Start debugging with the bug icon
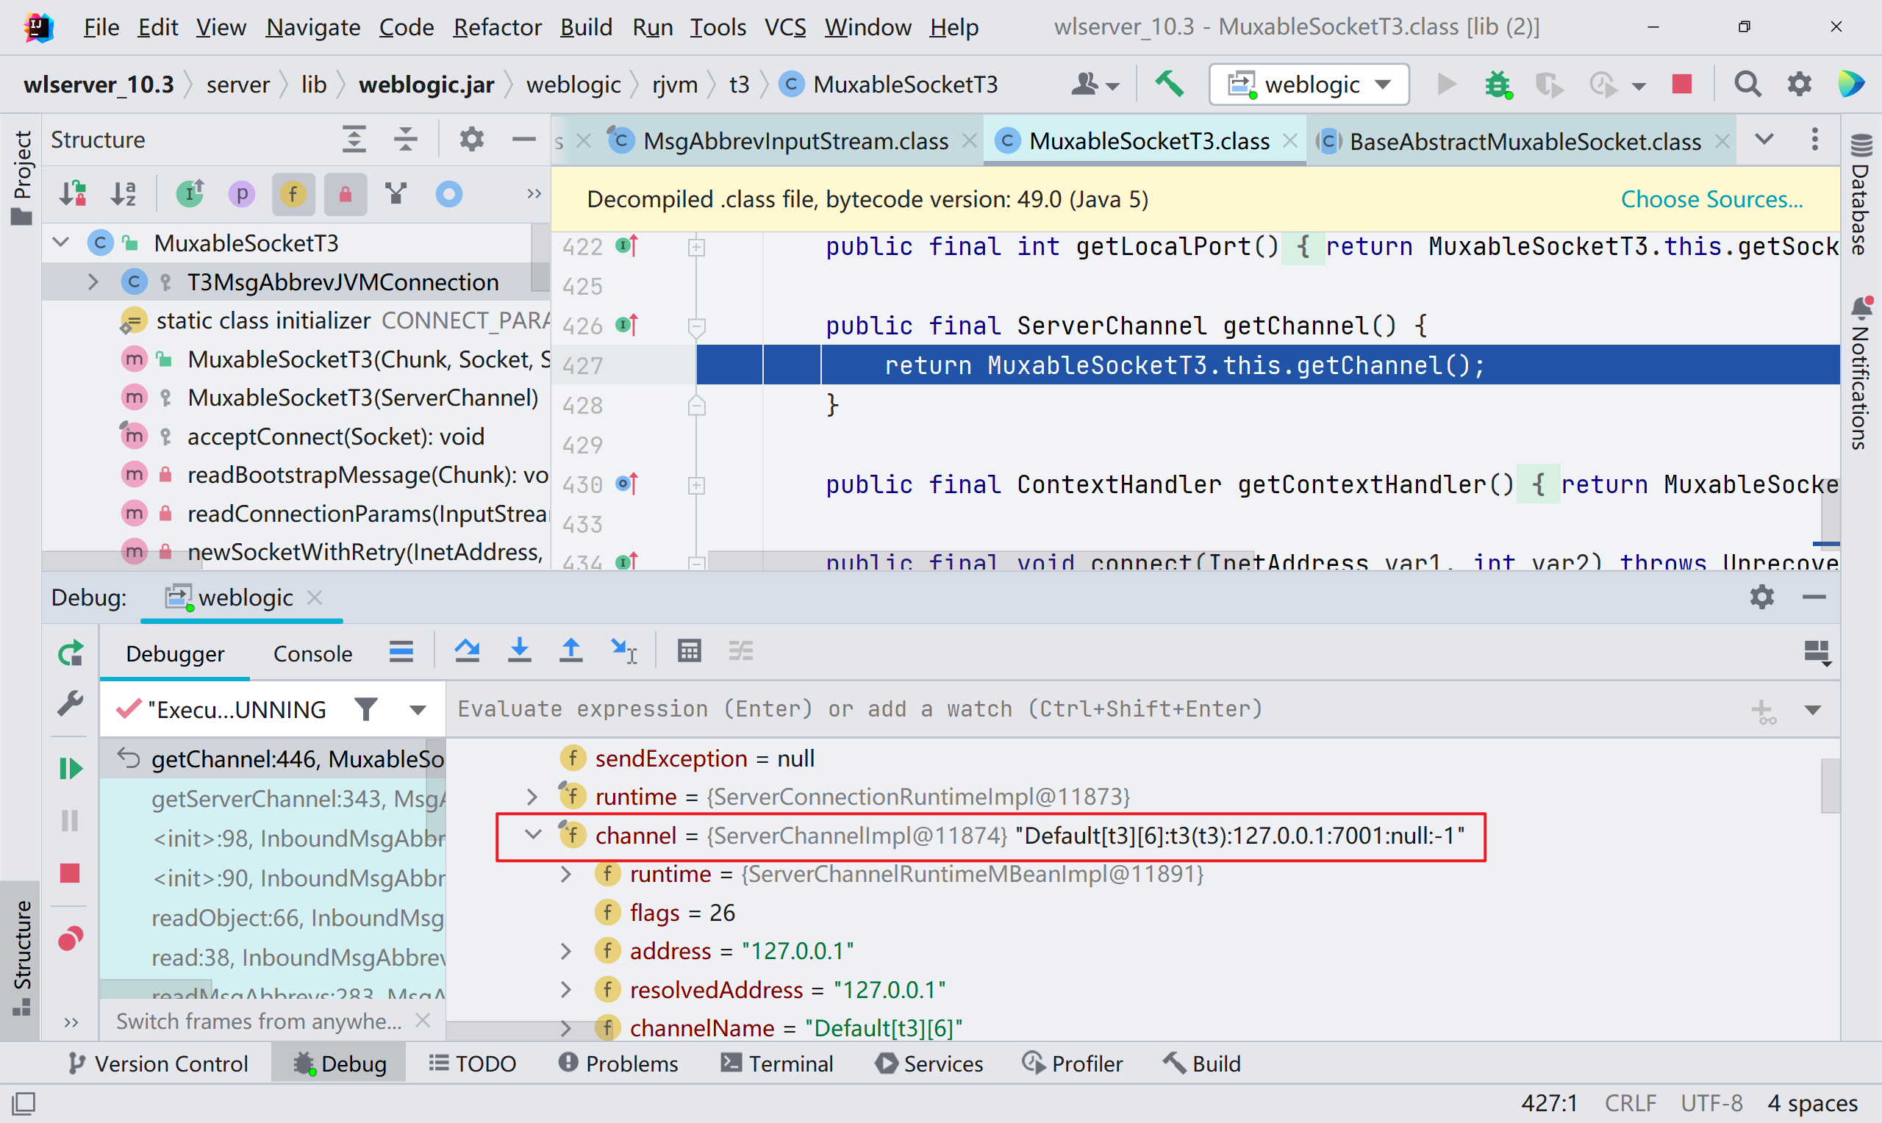 (x=1497, y=84)
